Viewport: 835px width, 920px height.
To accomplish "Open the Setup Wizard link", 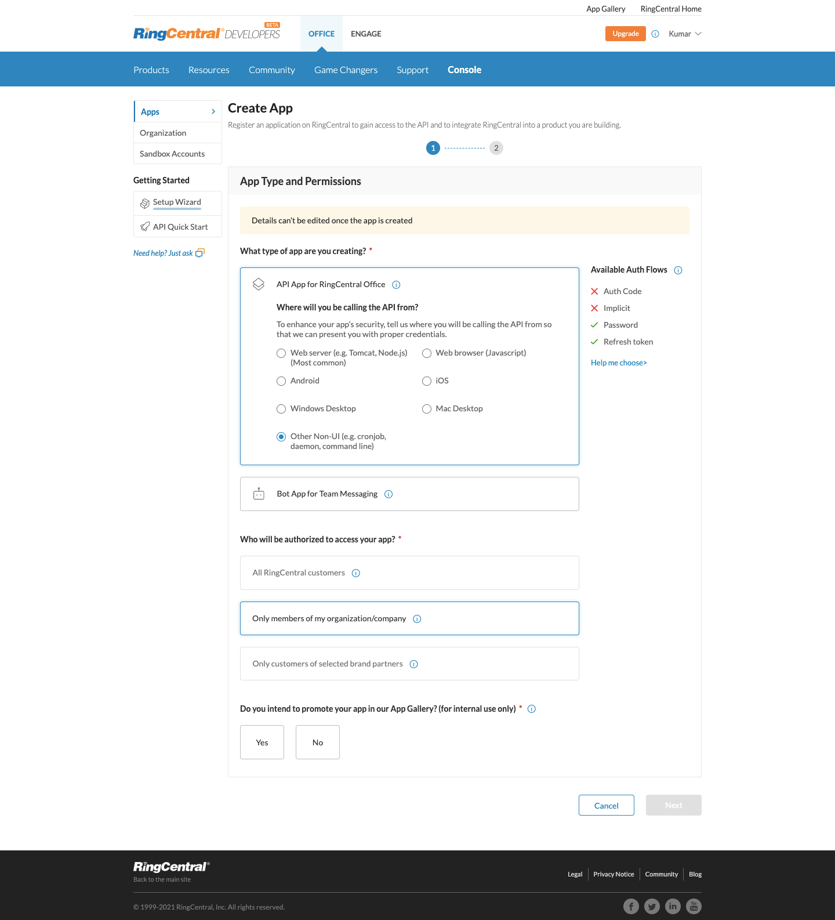I will tap(177, 202).
